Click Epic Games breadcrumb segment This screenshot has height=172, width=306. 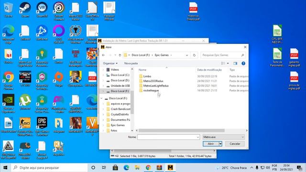(x=162, y=55)
